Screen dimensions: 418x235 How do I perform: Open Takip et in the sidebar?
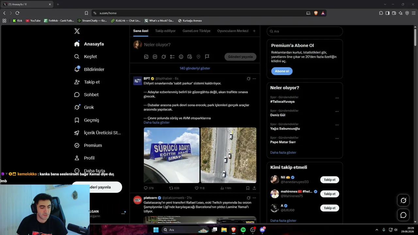(x=87, y=82)
